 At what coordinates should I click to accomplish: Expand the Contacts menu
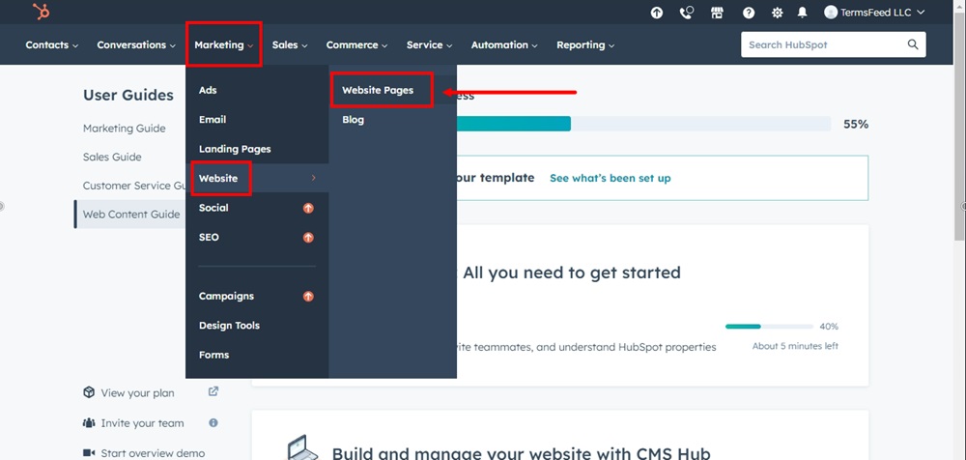[52, 45]
